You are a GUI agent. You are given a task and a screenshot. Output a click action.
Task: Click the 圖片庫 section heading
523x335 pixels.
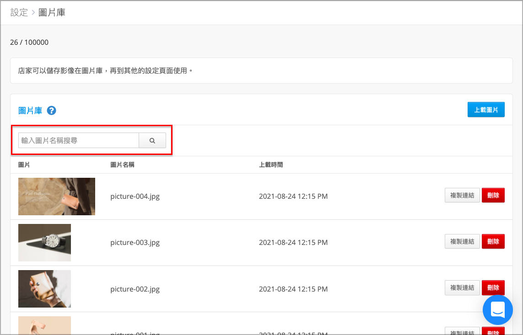30,111
